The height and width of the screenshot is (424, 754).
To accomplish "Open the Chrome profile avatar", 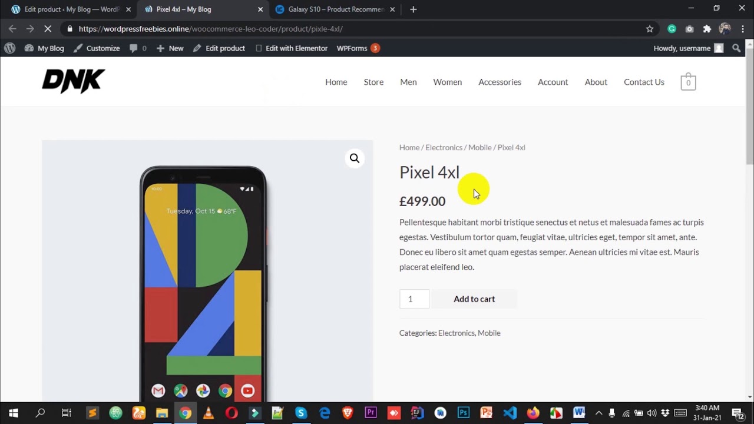I will (725, 29).
